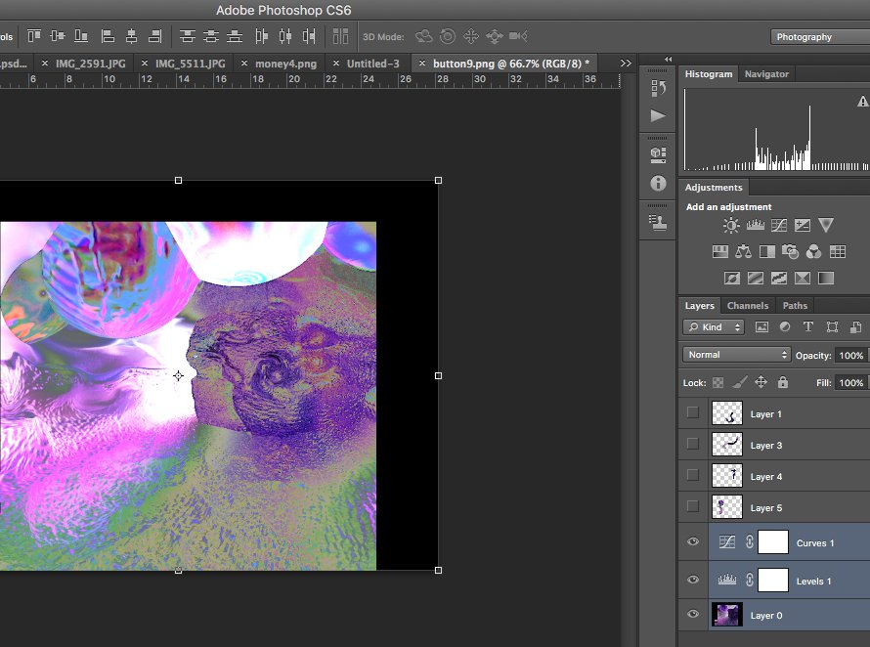Add a Levels adjustment from Adjustments panel
Image resolution: width=870 pixels, height=647 pixels.
coord(756,226)
